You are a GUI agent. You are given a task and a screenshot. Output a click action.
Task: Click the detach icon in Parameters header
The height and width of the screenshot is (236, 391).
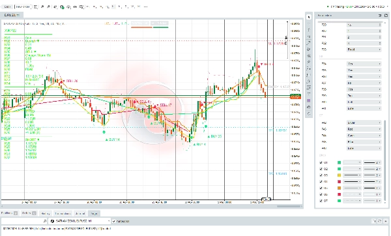(380, 16)
